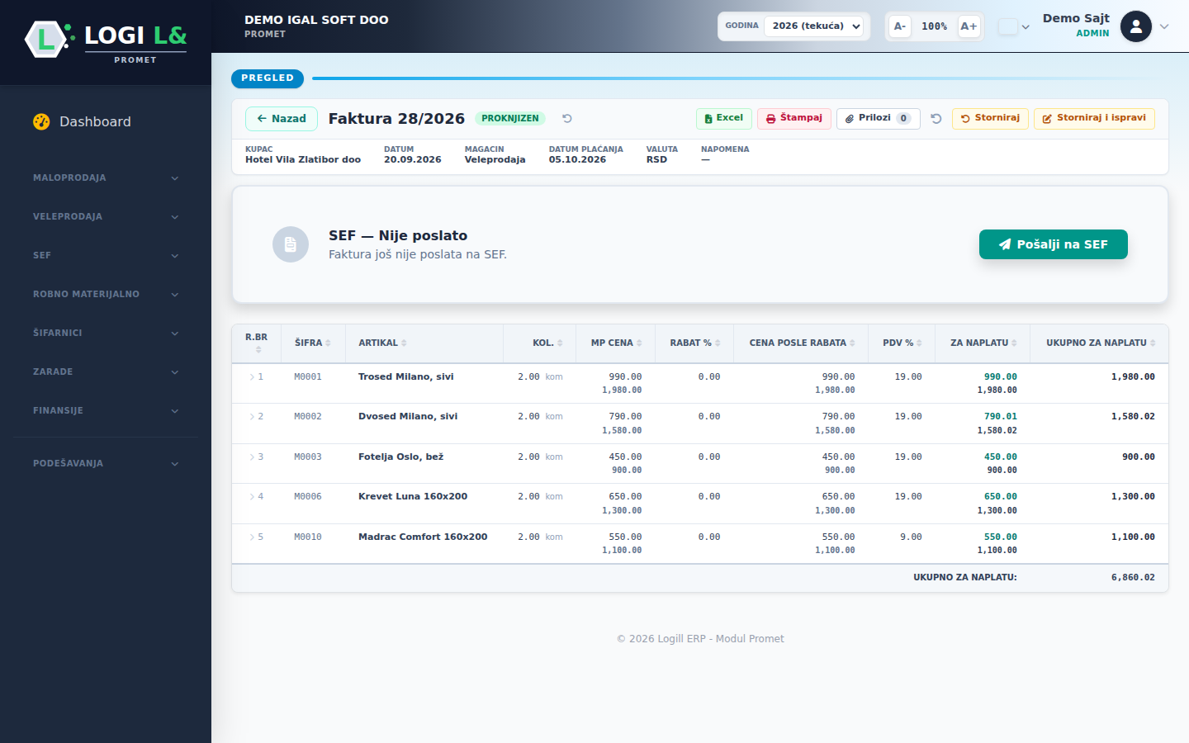
Task: Increase font size with A+ button
Action: click(x=969, y=26)
